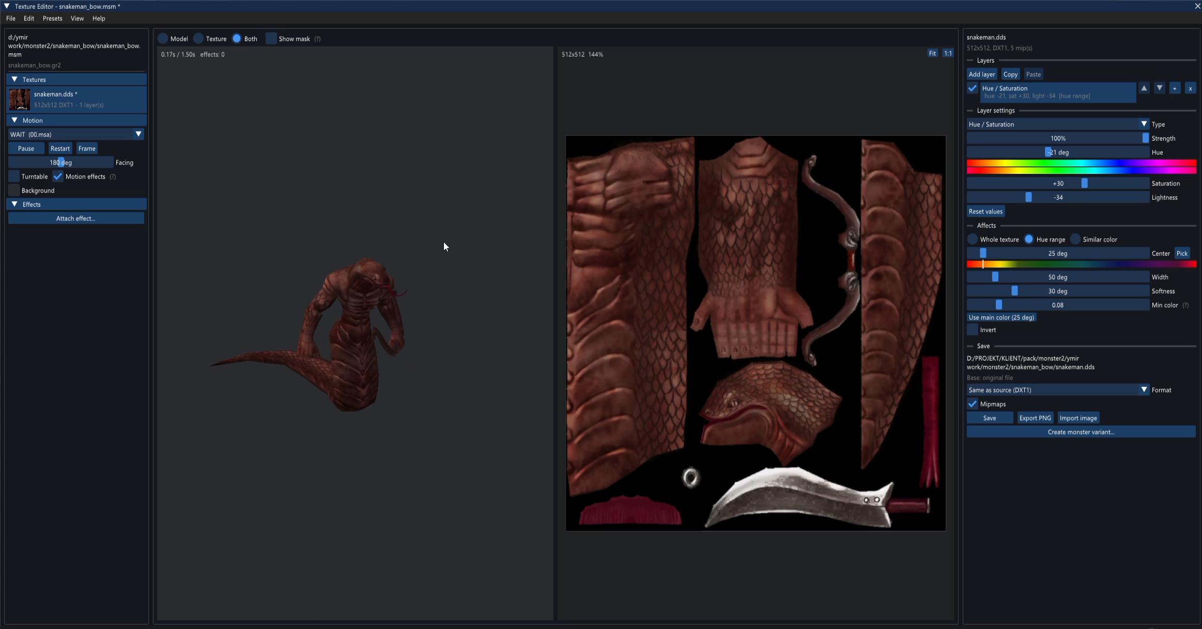Duplicate layer with the plus button
Screen dimensions: 1202x629
pos(1175,88)
